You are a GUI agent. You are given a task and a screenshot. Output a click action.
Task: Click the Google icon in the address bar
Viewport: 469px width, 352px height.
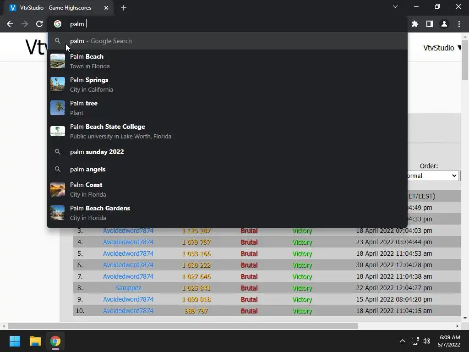tap(58, 24)
